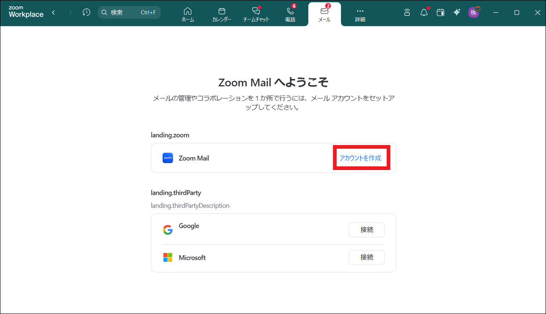Close the Zoom Workplace window
The image size is (546, 314).
pyautogui.click(x=537, y=12)
